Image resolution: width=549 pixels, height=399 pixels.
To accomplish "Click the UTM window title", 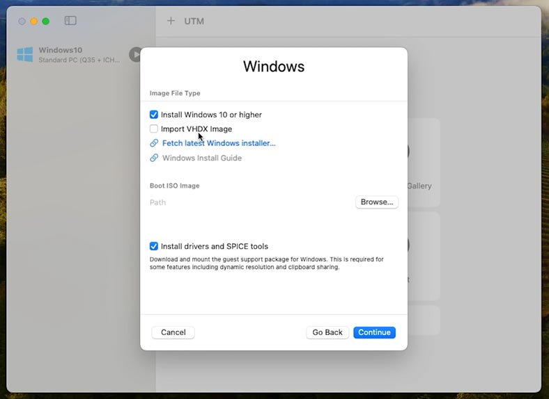I will click(194, 22).
